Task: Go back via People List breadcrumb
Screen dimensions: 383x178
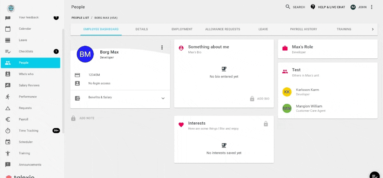Action: (80, 18)
